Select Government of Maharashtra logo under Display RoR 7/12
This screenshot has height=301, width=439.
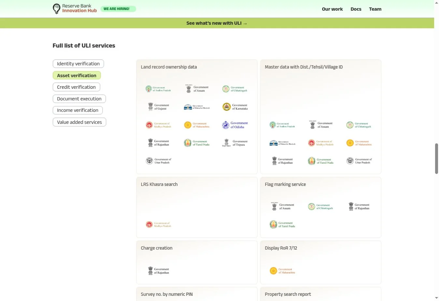(x=282, y=271)
